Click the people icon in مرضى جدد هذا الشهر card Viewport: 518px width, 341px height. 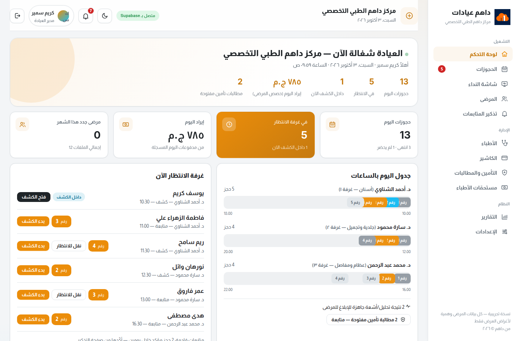pyautogui.click(x=22, y=124)
